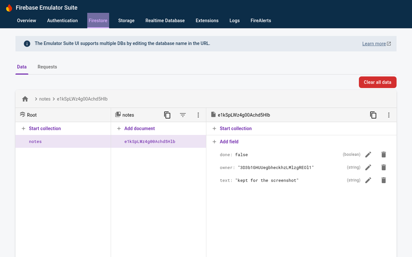This screenshot has height=257, width=412.
Task: Click the Root panel icon
Action: coord(23,114)
